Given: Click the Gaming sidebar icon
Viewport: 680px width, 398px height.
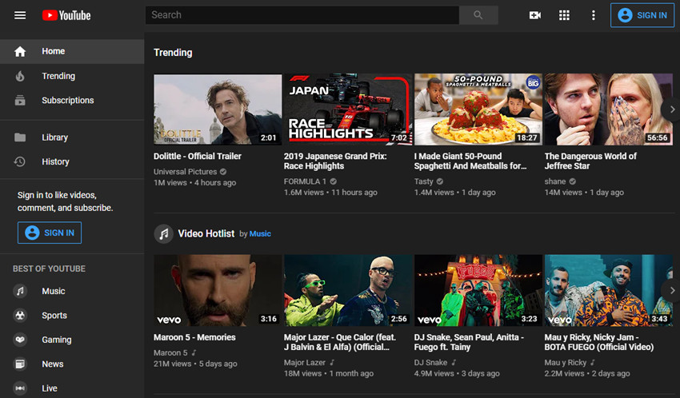Looking at the screenshot, I should pos(20,340).
